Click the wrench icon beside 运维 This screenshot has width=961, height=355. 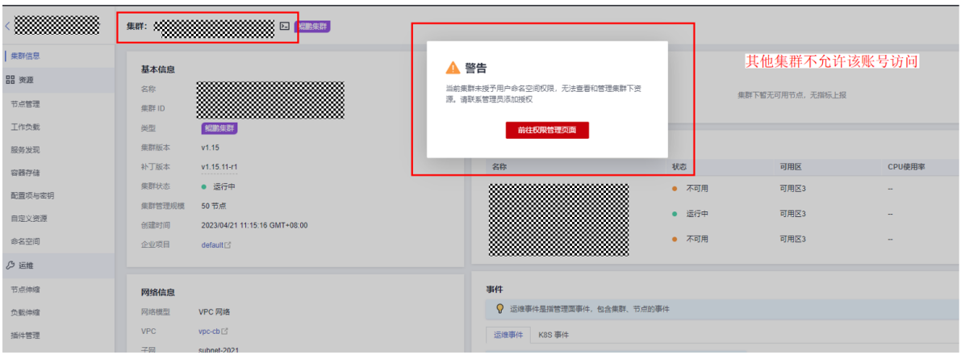click(x=10, y=265)
